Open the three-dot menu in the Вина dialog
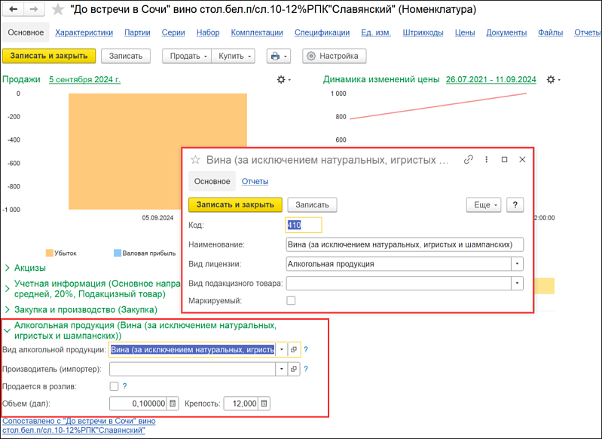Screen dimensions: 602x439 click(487, 159)
